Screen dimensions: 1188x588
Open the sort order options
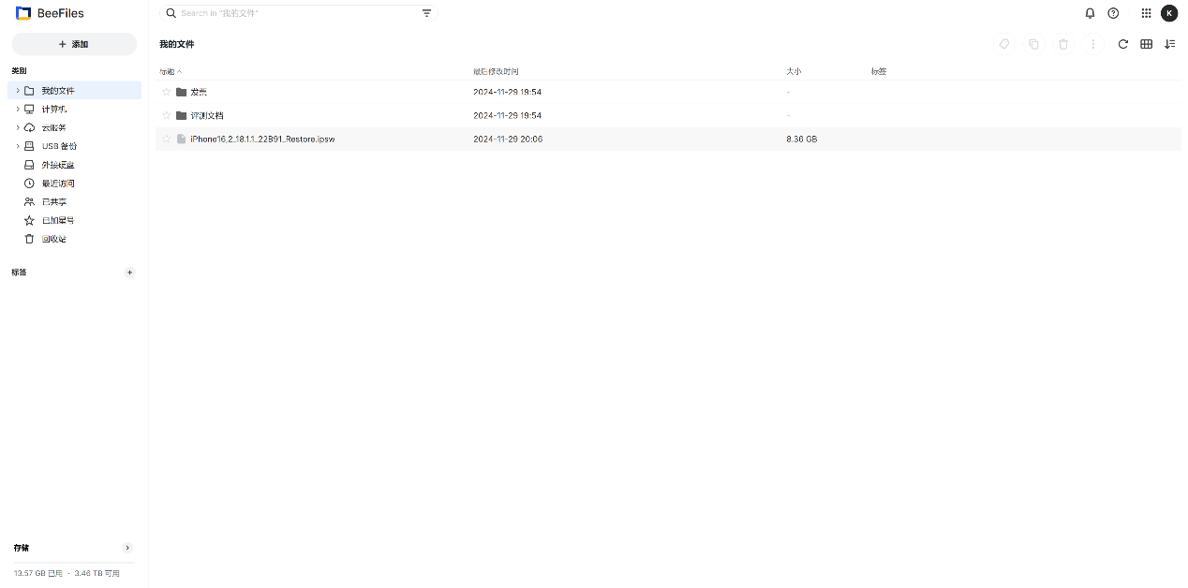1169,44
